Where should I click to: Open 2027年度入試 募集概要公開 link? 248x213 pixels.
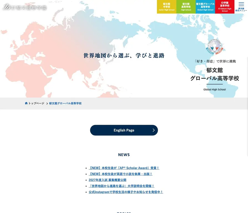(x=107, y=180)
